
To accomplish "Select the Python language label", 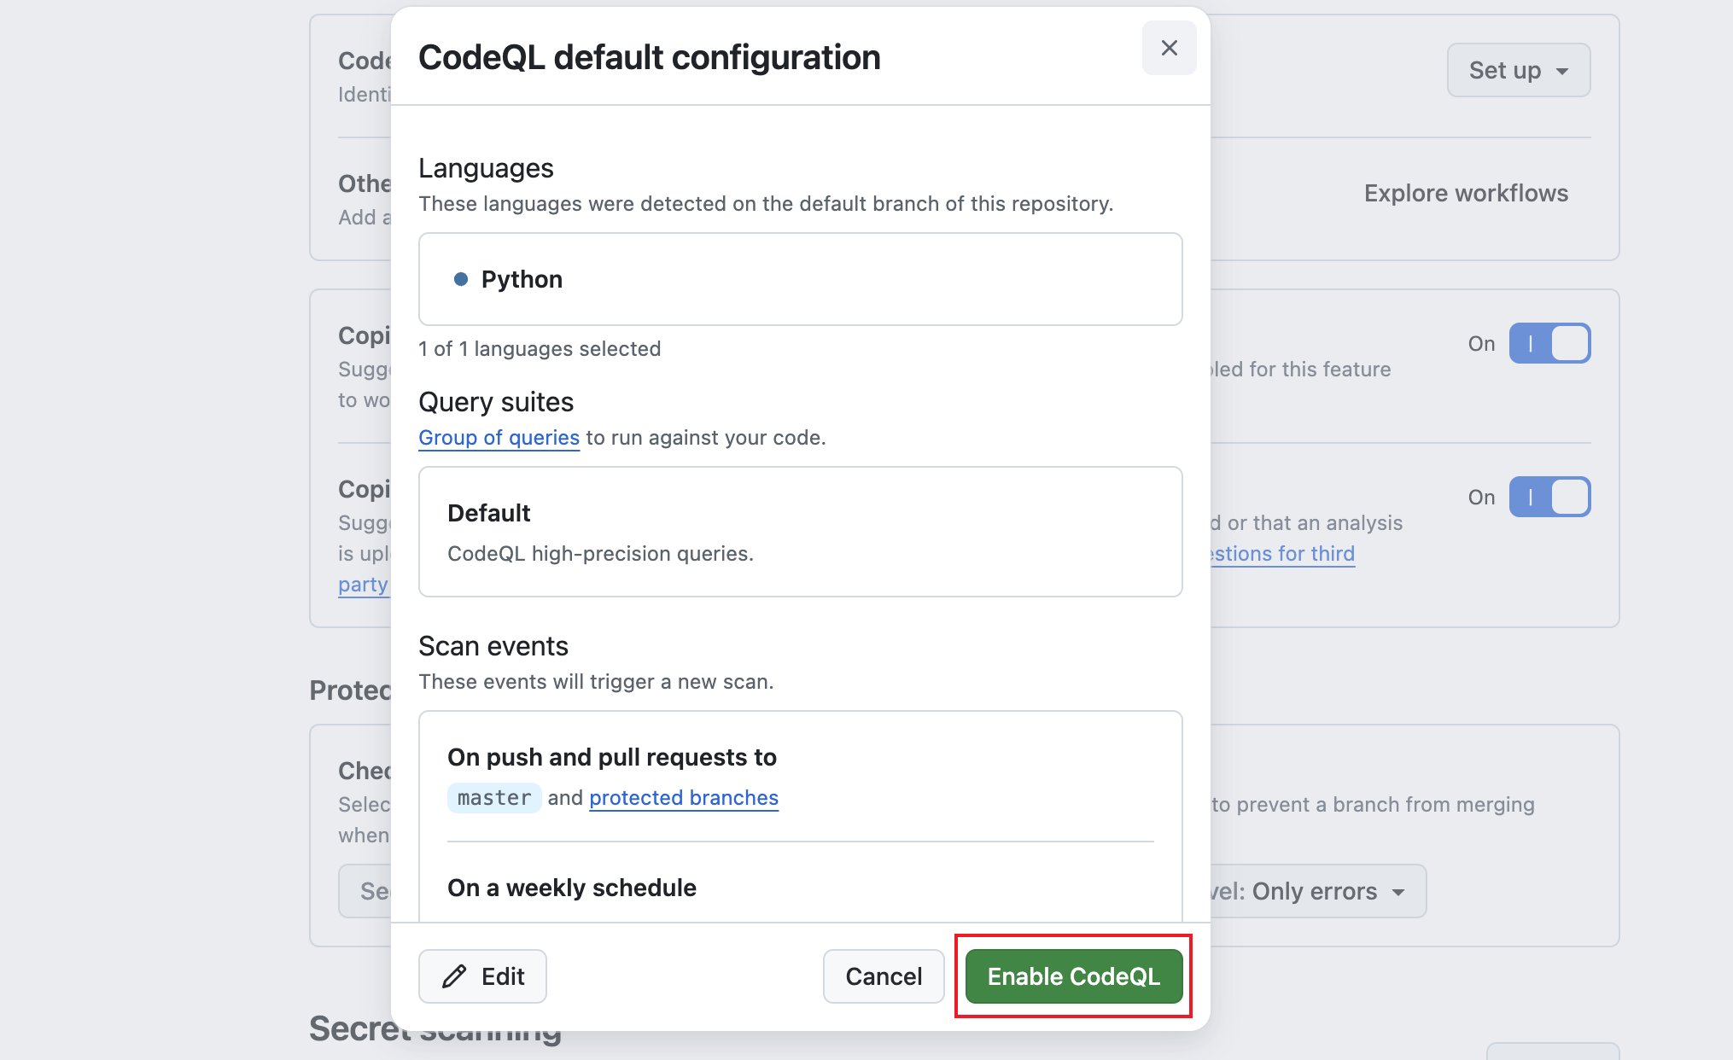I will point(522,279).
